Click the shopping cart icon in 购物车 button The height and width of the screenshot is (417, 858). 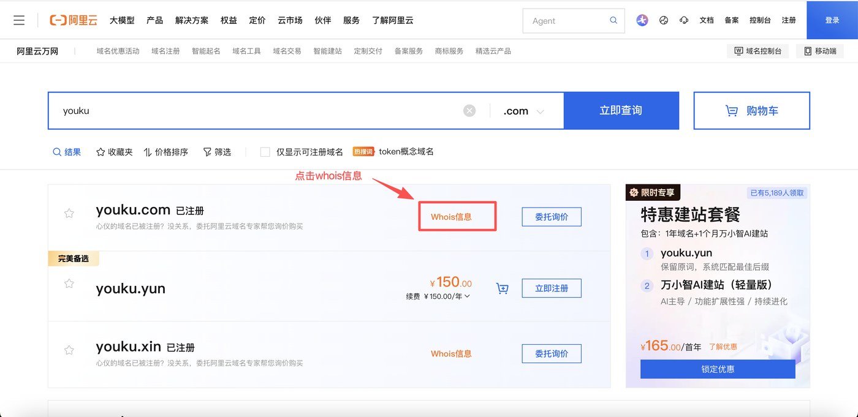click(x=732, y=111)
